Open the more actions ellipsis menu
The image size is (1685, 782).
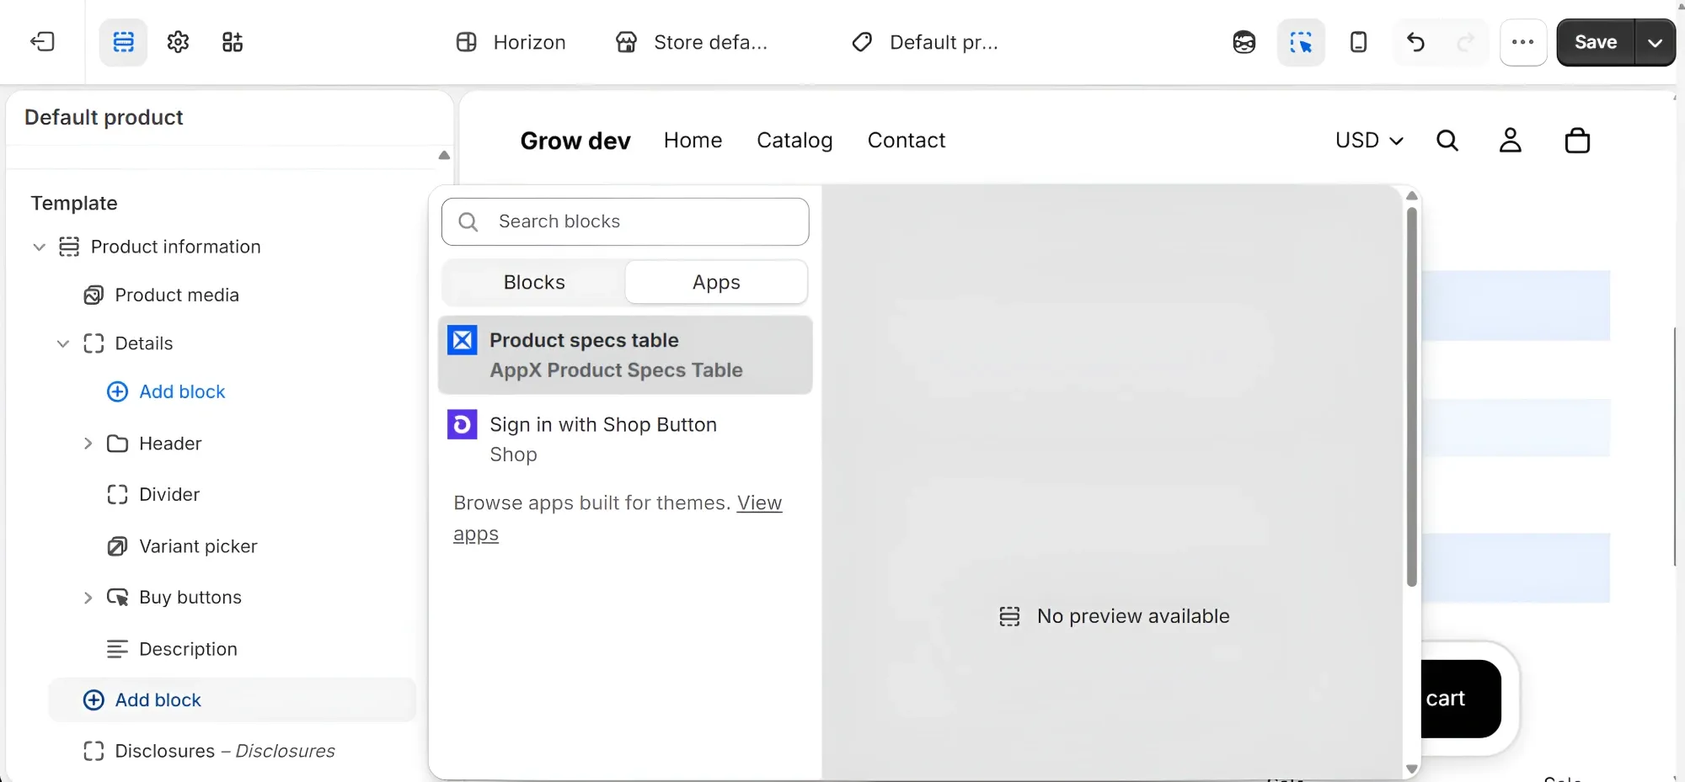click(x=1523, y=42)
